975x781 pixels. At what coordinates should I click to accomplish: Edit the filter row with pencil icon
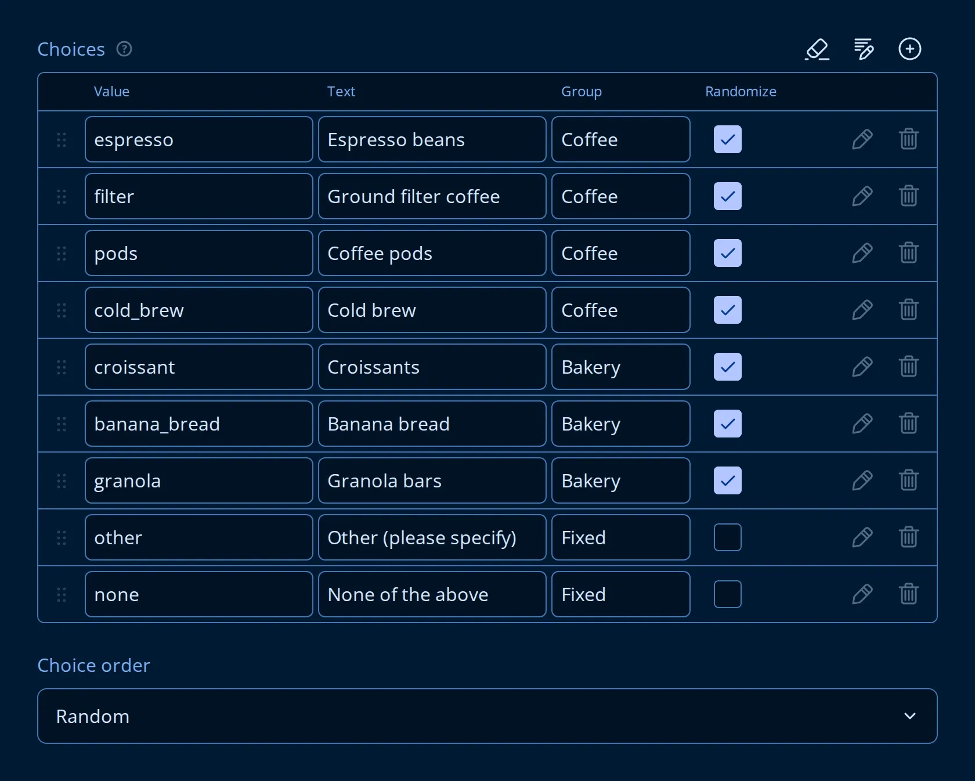[x=862, y=196]
